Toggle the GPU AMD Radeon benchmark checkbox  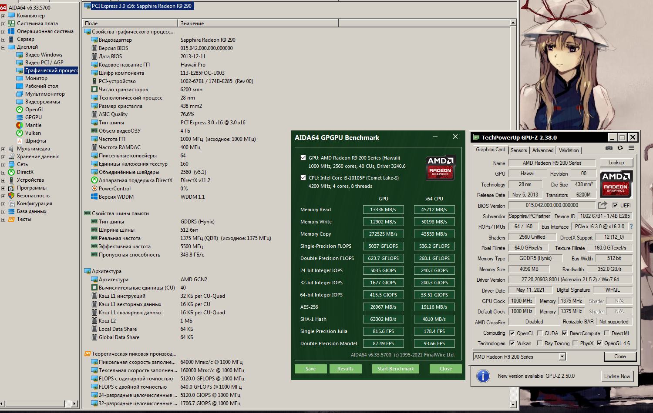pyautogui.click(x=303, y=158)
